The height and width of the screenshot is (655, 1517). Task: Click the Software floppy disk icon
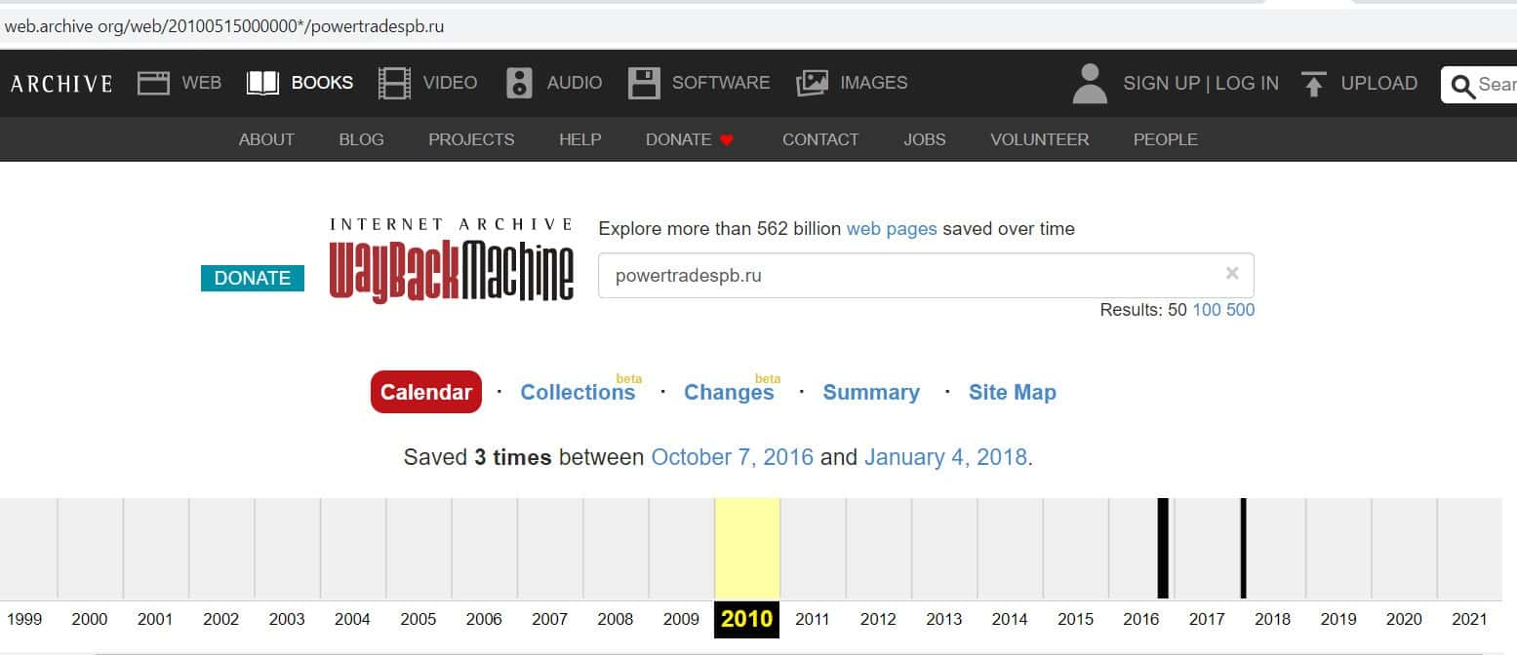[644, 83]
